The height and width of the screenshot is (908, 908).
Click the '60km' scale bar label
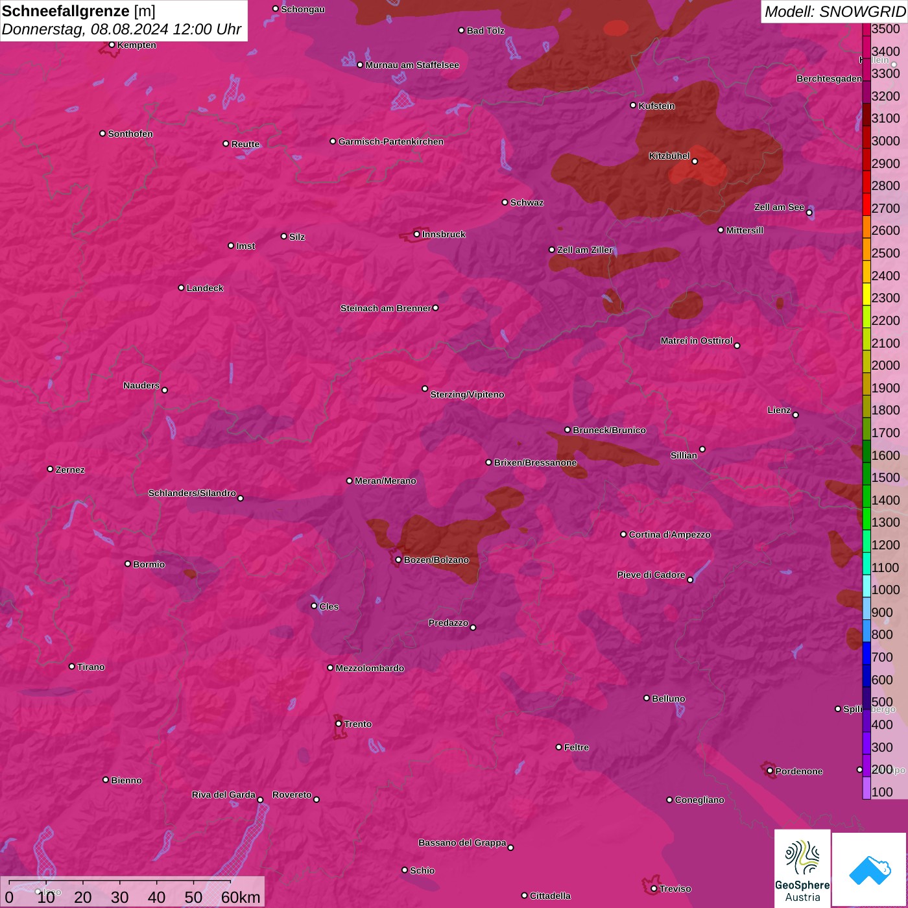(x=241, y=897)
